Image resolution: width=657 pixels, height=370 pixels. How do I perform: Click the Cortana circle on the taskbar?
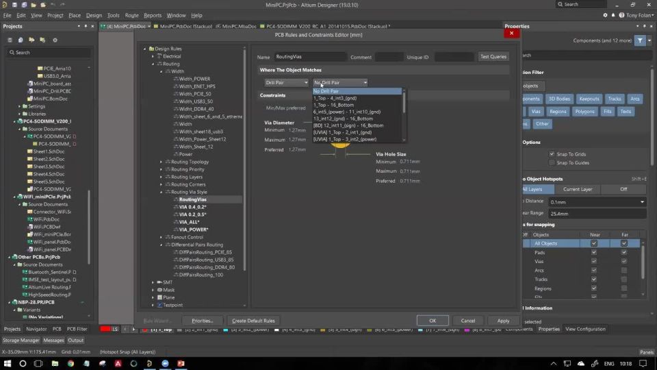coord(23,363)
